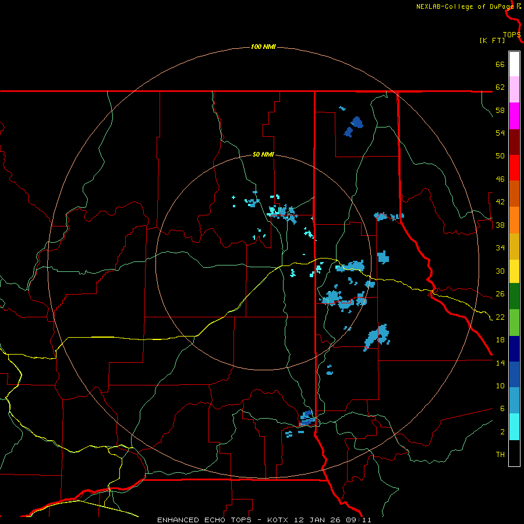524x524 pixels.
Task: Click the white 66 kft legend swatch
Action: coord(514,64)
